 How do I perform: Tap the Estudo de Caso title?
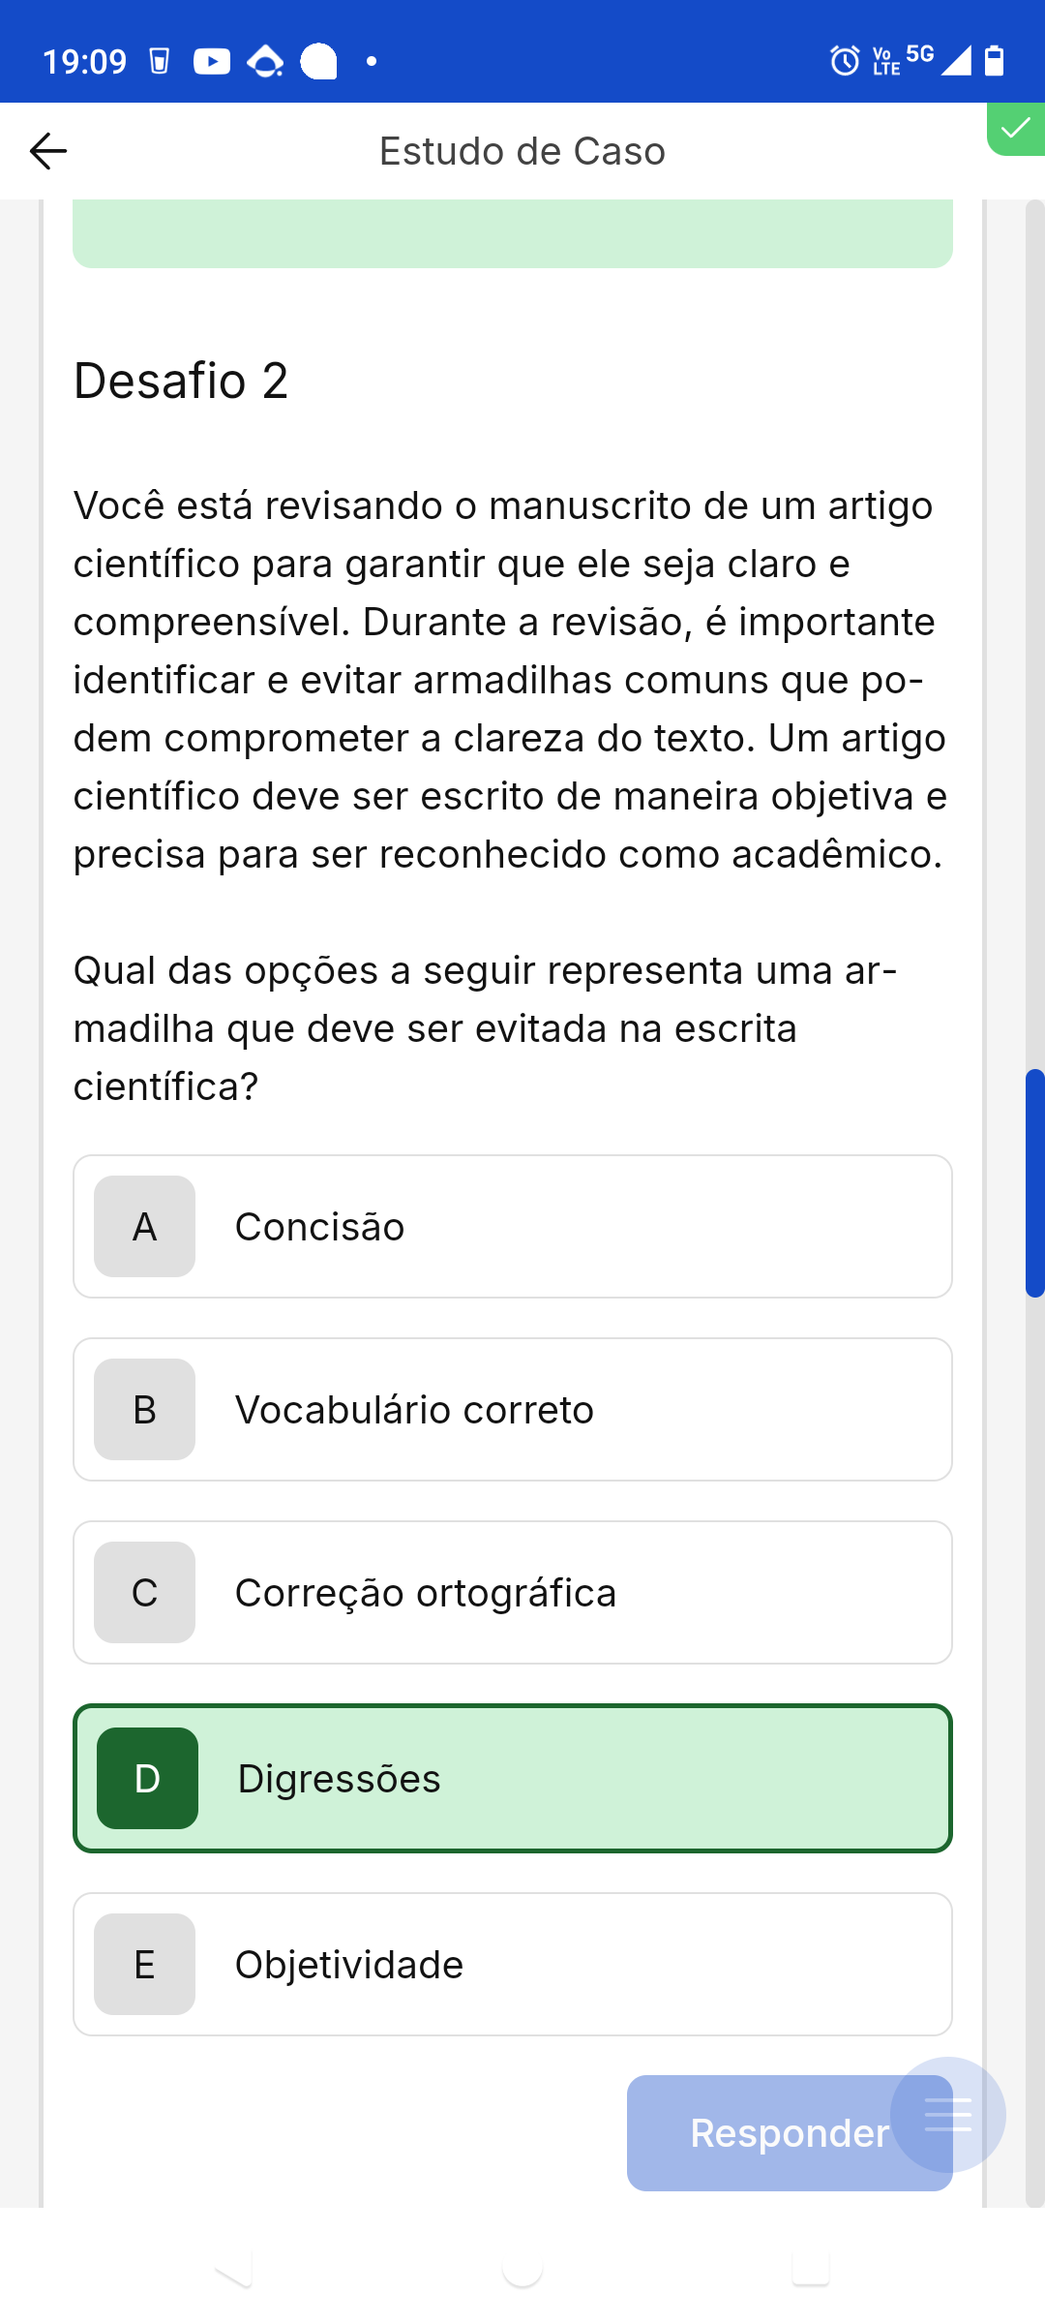[522, 151]
